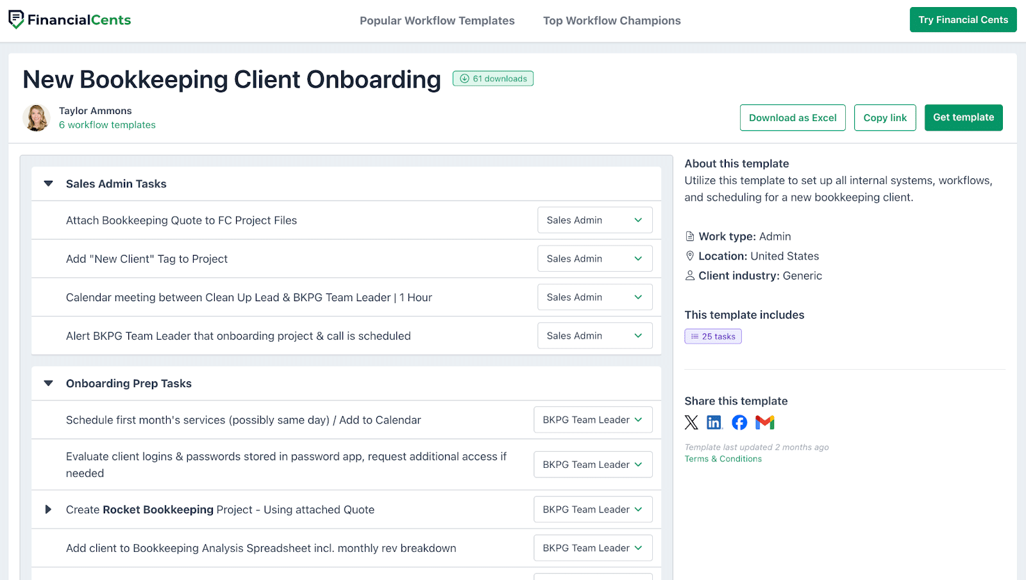
Task: Click Try Financial Cents button
Action: [x=963, y=20]
